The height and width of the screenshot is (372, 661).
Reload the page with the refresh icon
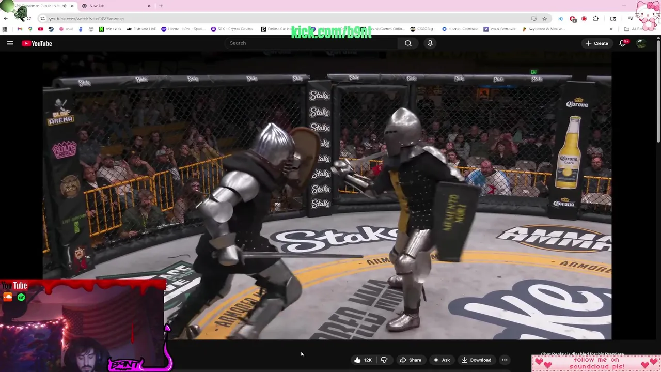pos(28,18)
